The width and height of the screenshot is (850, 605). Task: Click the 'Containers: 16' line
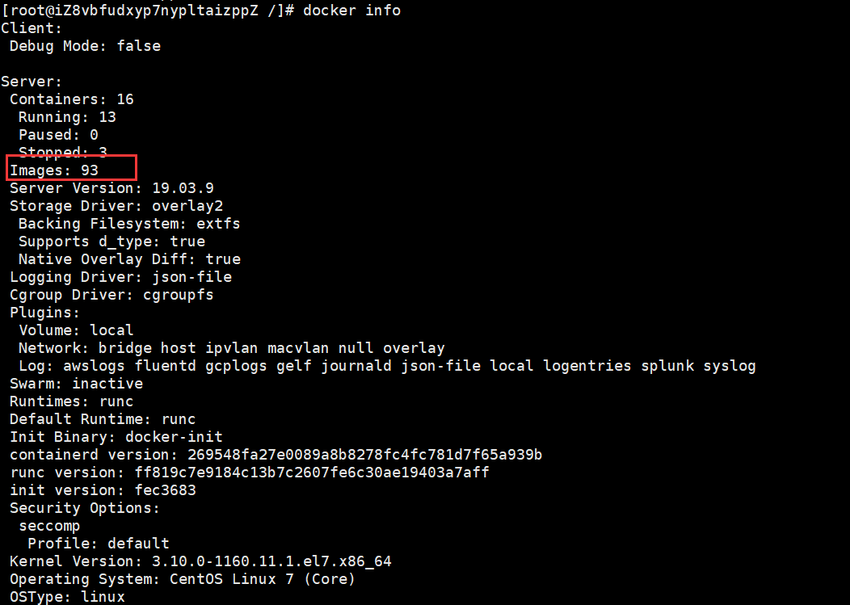tap(72, 99)
